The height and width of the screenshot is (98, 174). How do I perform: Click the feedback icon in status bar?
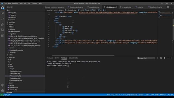click(x=169, y=95)
